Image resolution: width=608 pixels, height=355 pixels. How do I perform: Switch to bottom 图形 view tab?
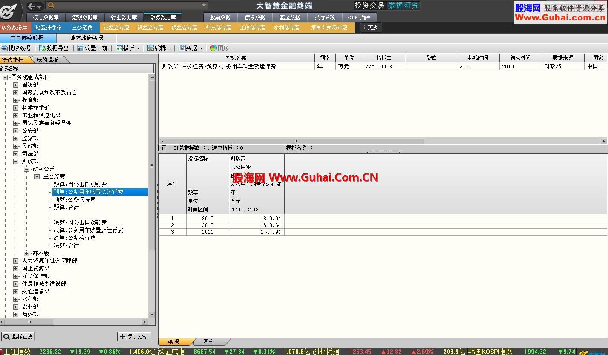point(208,342)
